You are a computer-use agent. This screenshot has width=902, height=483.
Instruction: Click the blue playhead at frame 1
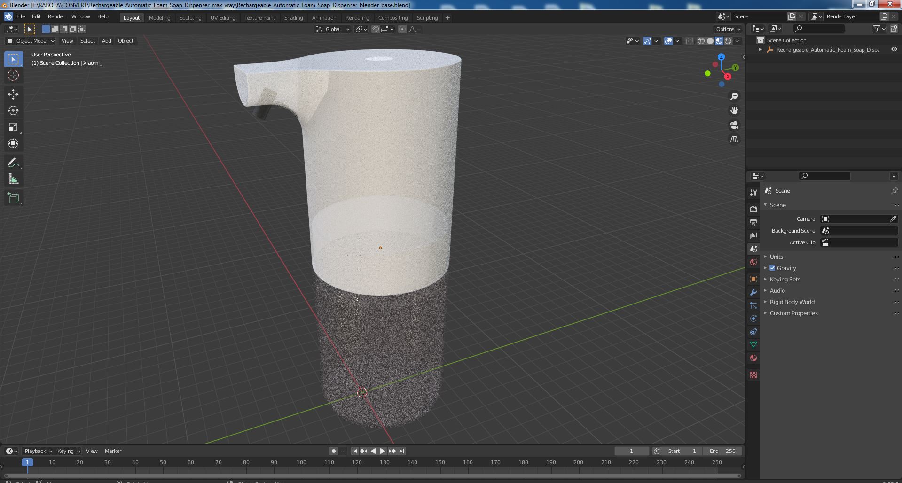click(x=27, y=462)
